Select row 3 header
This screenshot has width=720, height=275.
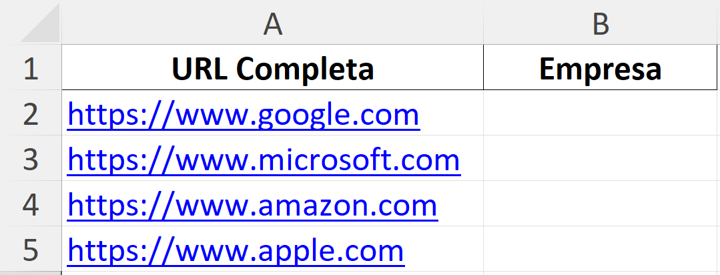coord(31,159)
